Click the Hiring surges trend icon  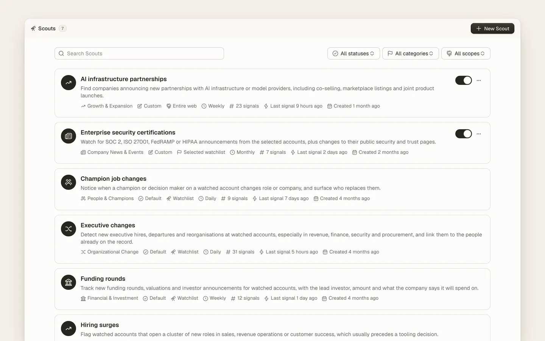click(69, 328)
